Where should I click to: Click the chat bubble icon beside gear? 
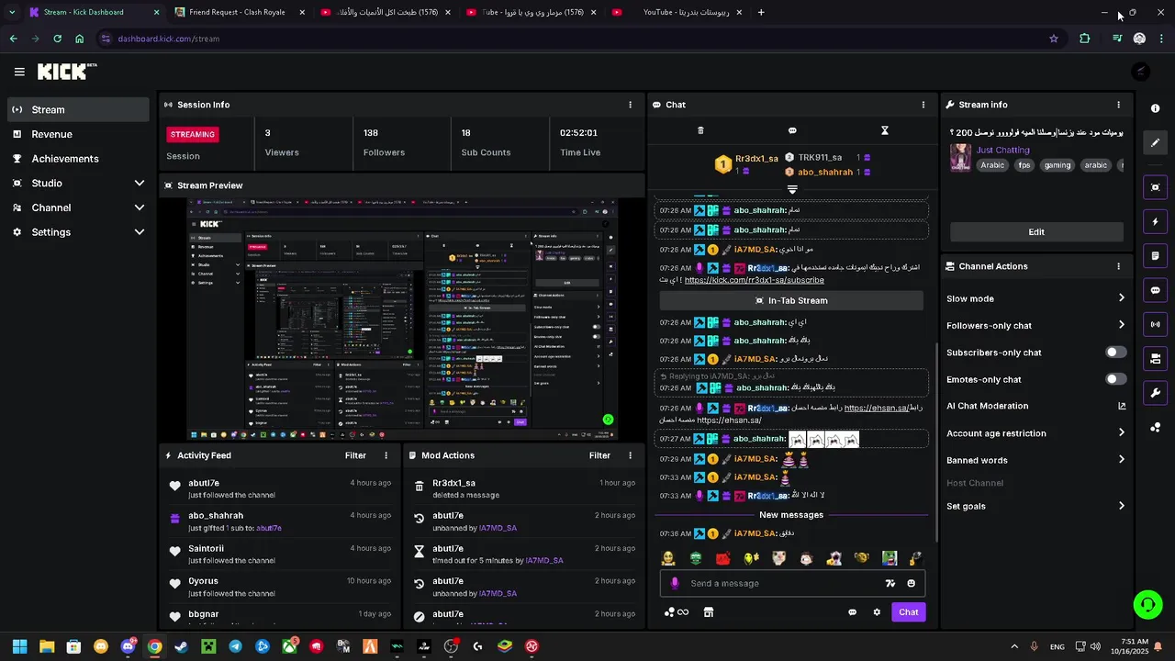pos(852,612)
